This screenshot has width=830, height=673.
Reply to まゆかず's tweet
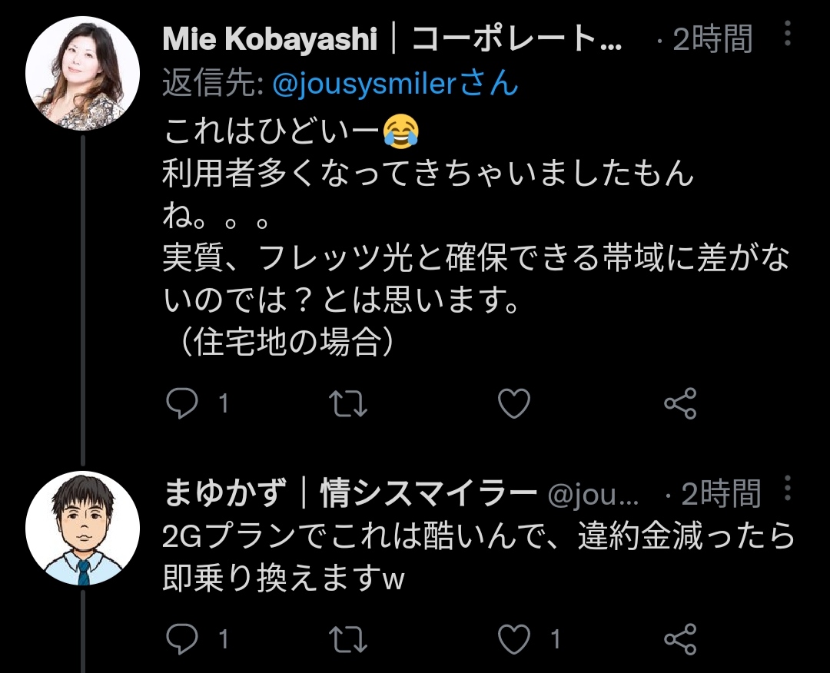[182, 638]
